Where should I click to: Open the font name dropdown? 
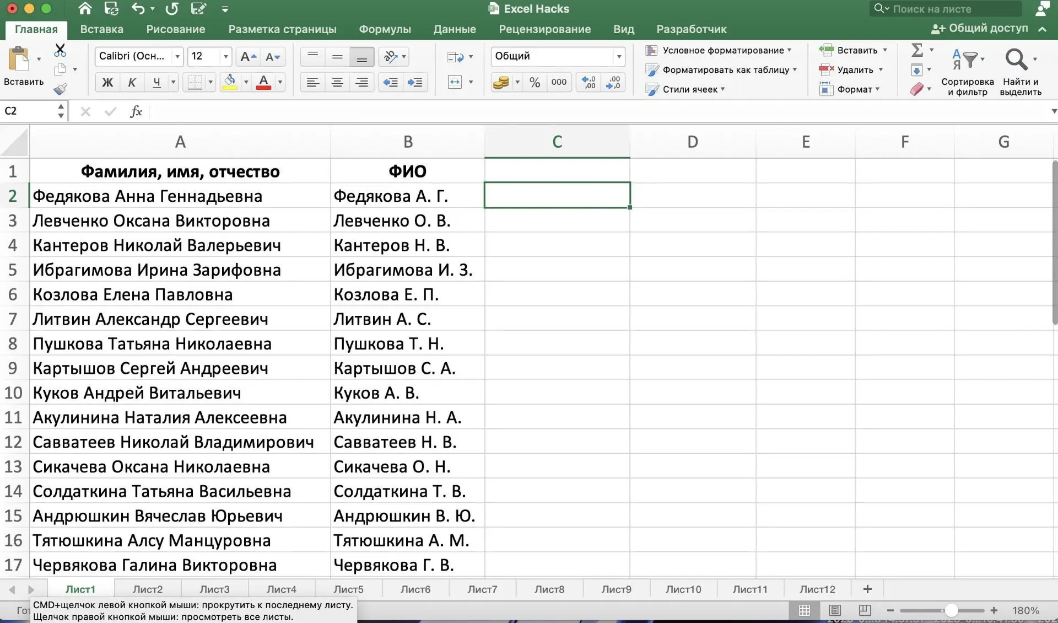tap(177, 56)
